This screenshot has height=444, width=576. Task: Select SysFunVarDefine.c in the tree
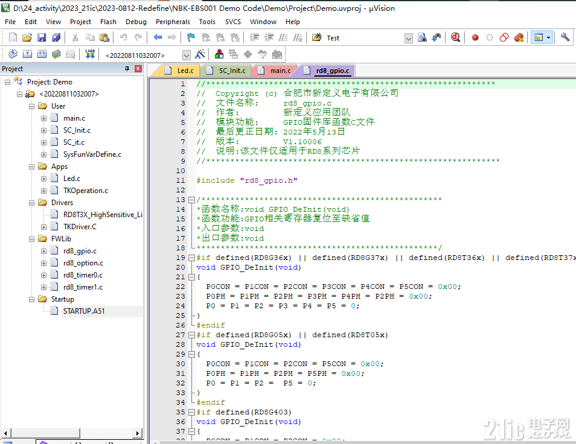(92, 154)
